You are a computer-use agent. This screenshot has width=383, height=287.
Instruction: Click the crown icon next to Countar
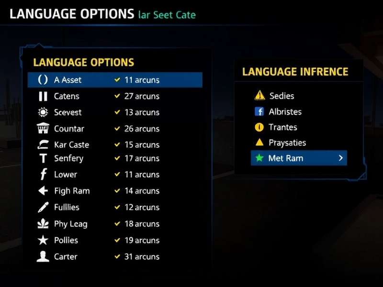point(43,129)
